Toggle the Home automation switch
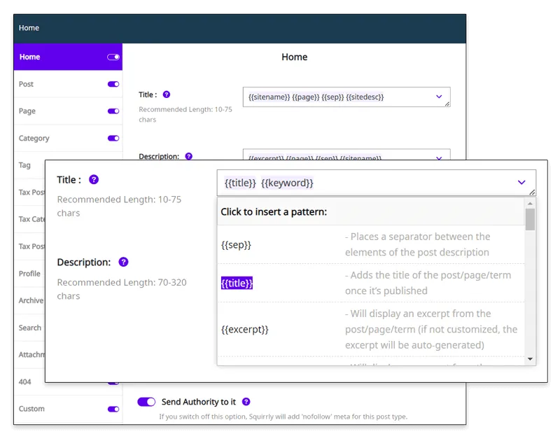Viewport: 560px width, 441px height. click(x=113, y=57)
